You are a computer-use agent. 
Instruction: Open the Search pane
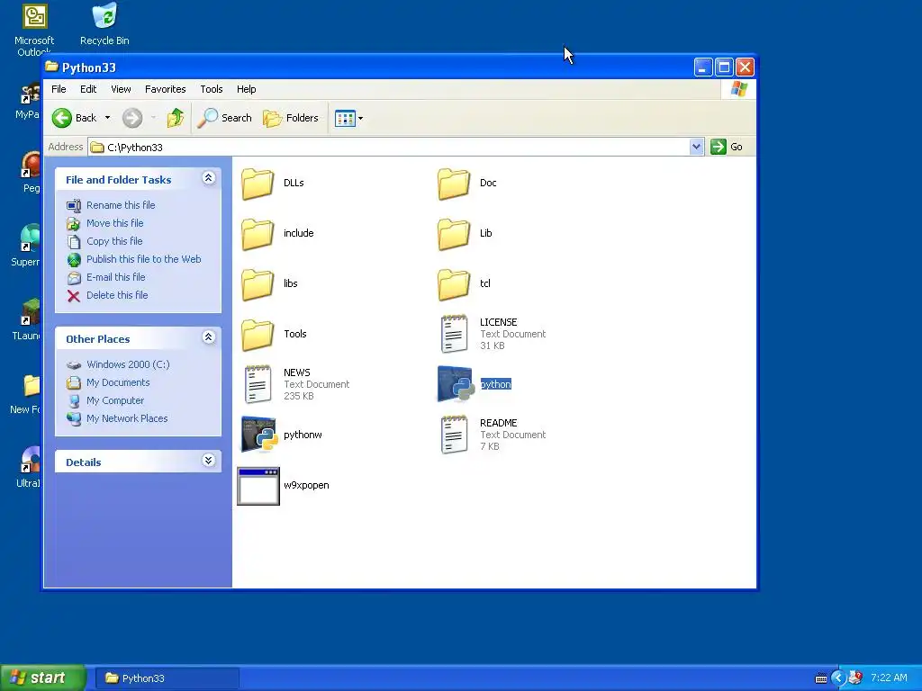pyautogui.click(x=224, y=118)
